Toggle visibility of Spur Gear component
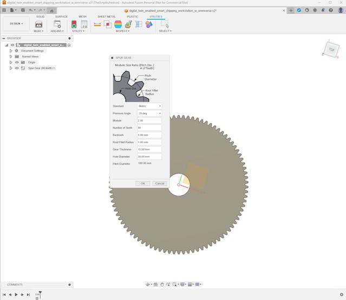This screenshot has height=300, width=346. (17, 68)
